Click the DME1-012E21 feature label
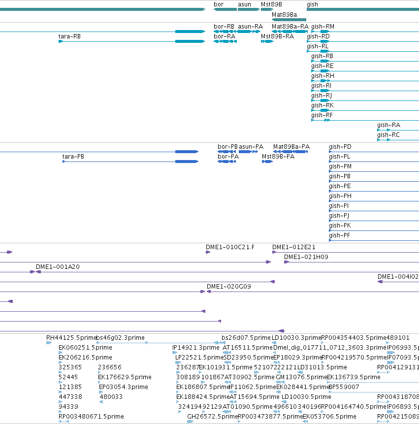 coord(294,247)
